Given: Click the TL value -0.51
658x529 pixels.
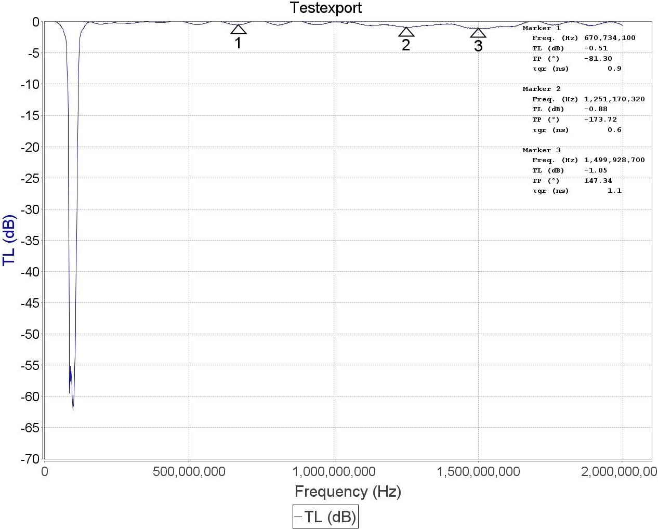Looking at the screenshot, I should point(596,48).
